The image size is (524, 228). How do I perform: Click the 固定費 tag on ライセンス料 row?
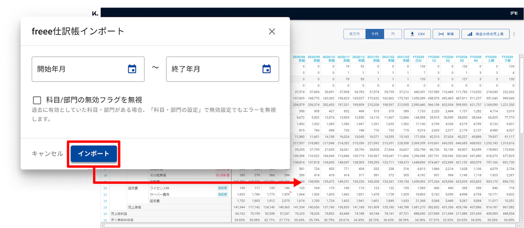pos(223,188)
